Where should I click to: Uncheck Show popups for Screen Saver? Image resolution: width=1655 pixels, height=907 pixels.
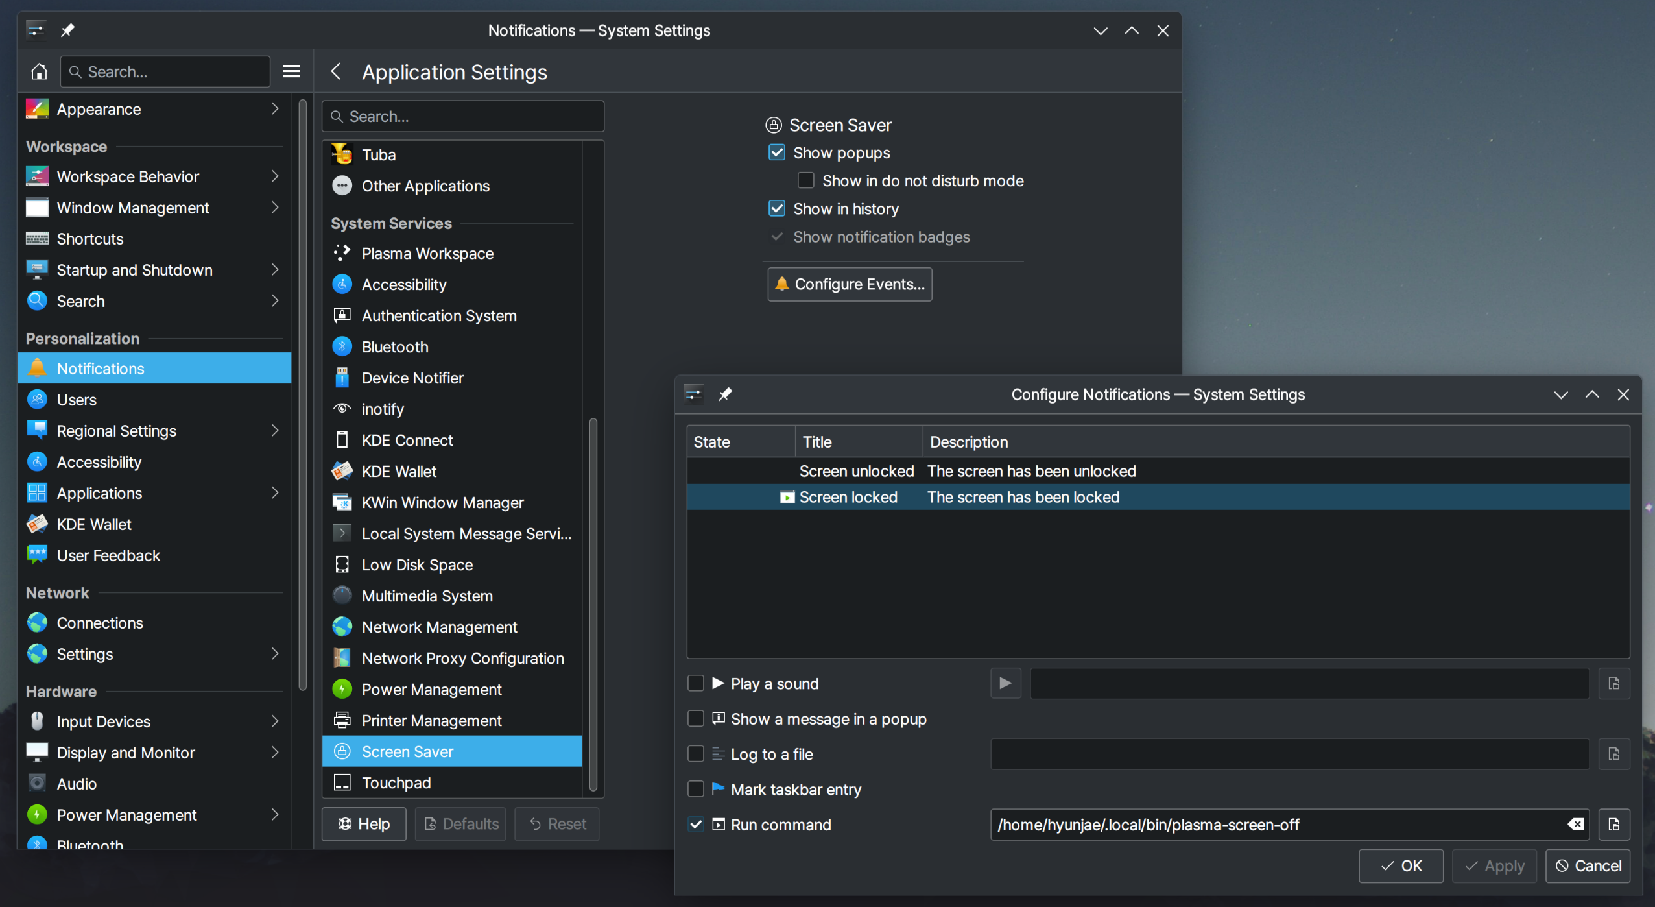point(776,152)
